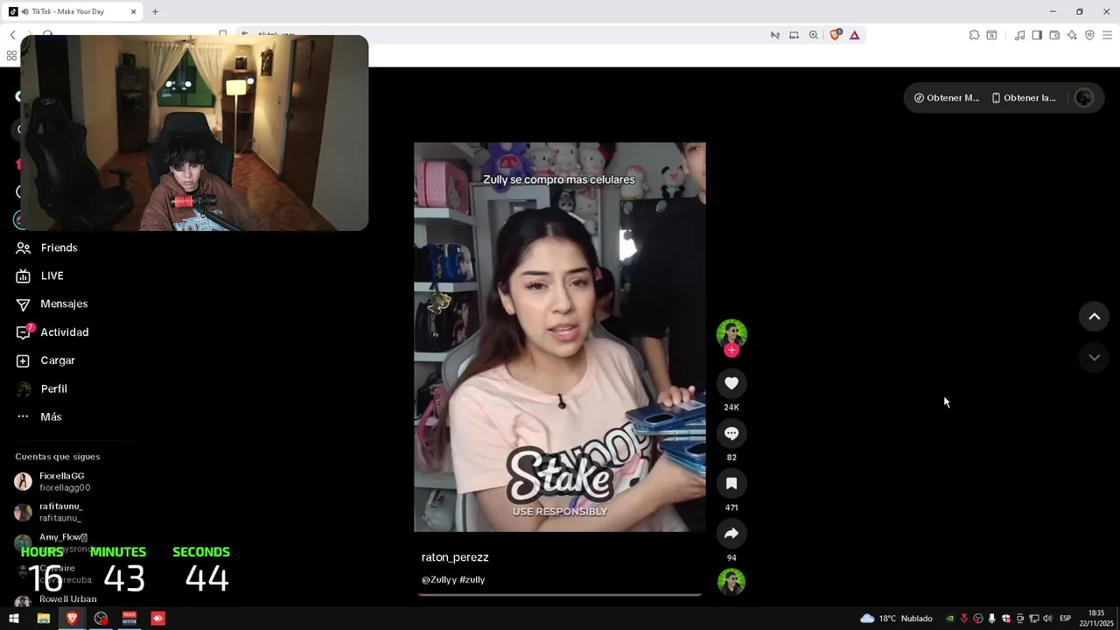1120x630 pixels.
Task: Click the zoom magnifier in the address bar
Action: [x=814, y=35]
